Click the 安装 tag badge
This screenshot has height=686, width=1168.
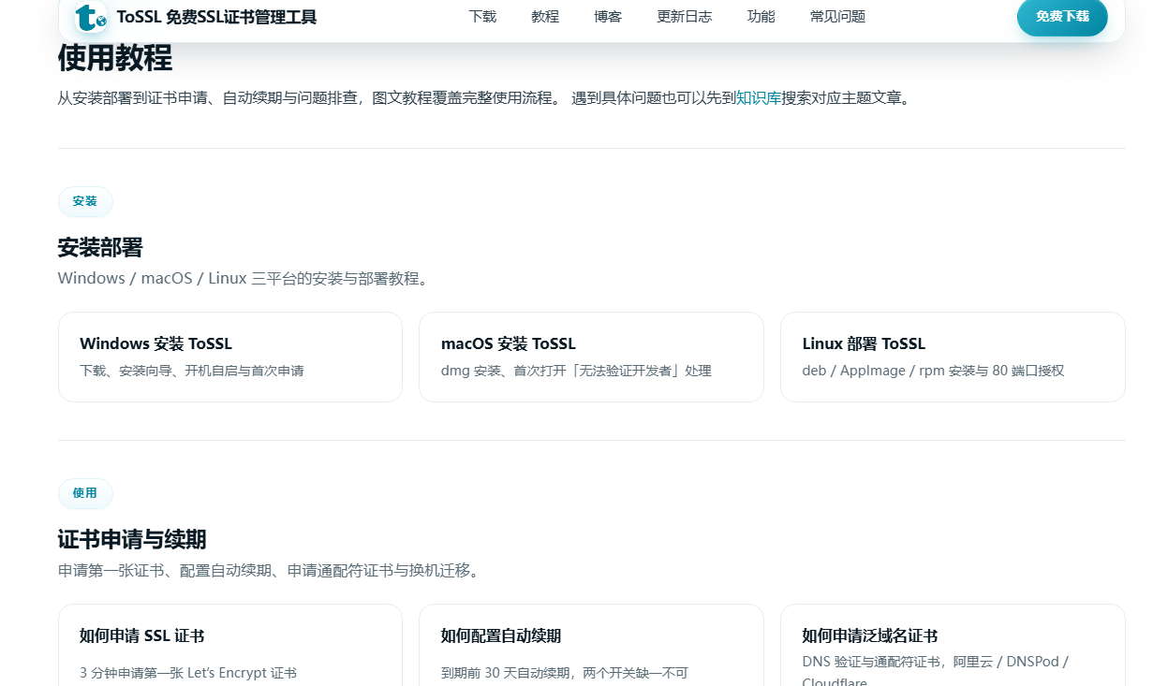coord(85,201)
